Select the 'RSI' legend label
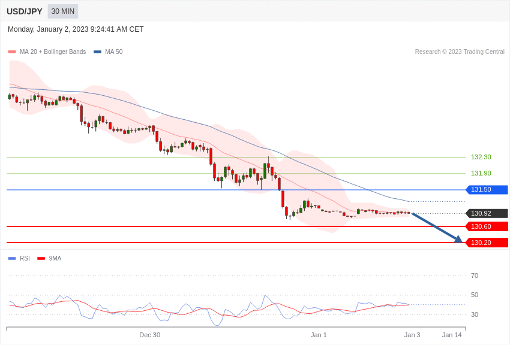 (25, 259)
